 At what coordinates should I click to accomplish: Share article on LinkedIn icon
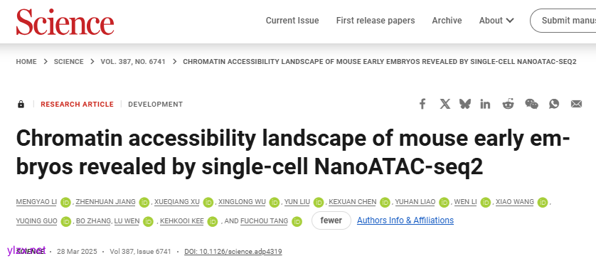click(x=485, y=104)
